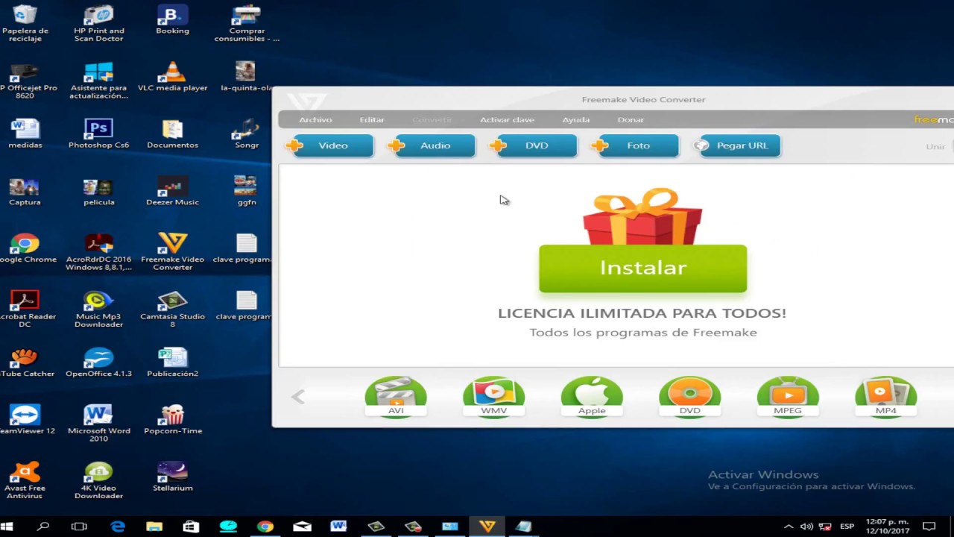954x537 pixels.
Task: Open the Ayuda menu
Action: coord(575,119)
